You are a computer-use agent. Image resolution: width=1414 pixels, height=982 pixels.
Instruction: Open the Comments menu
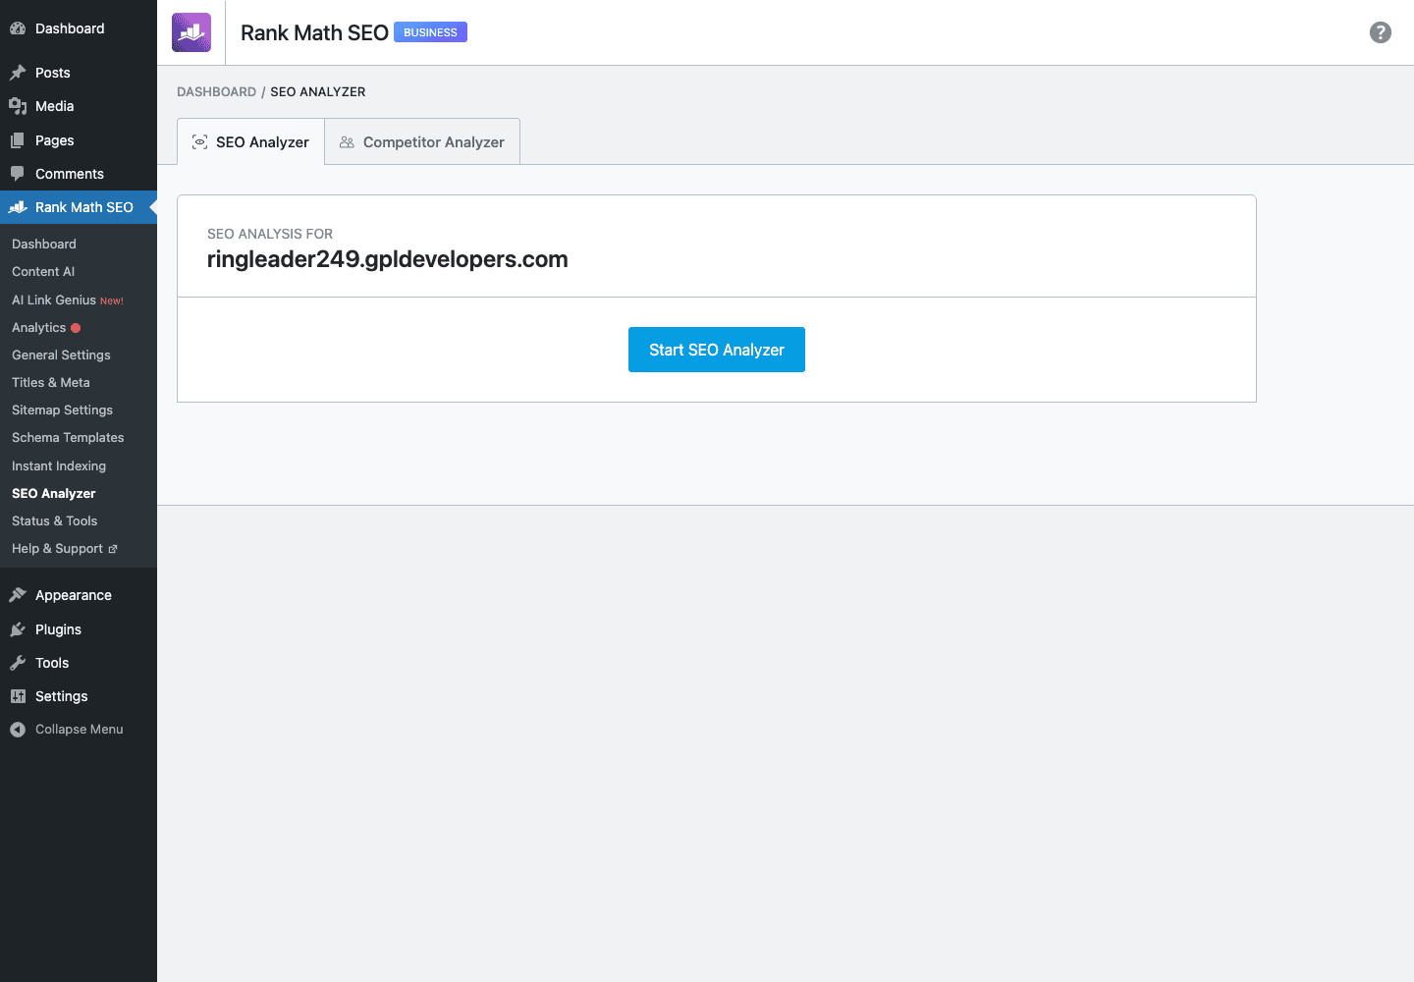79,174
